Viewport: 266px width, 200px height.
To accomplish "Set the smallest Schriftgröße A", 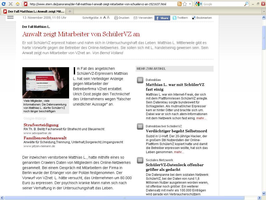I will pos(101,18).
